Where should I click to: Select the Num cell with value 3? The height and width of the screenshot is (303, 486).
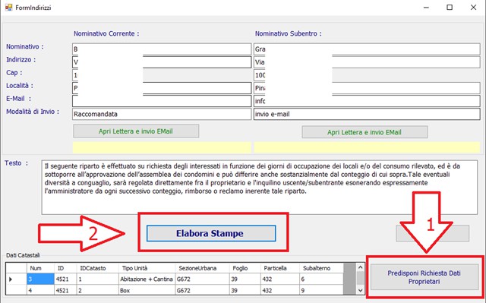pos(40,279)
